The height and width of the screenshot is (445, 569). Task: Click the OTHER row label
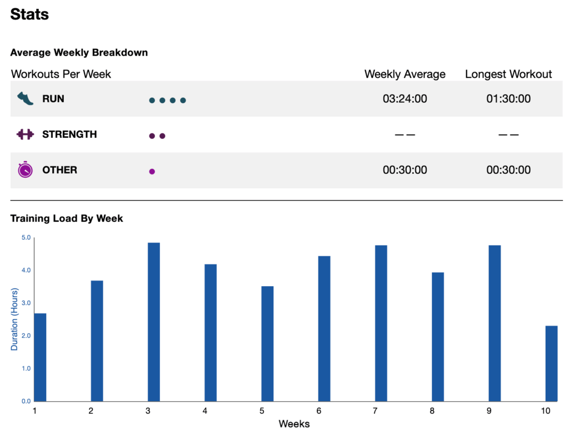pos(59,170)
